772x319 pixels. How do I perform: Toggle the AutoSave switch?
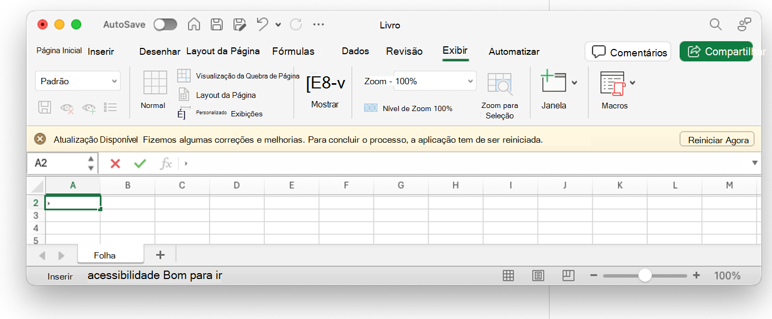165,25
